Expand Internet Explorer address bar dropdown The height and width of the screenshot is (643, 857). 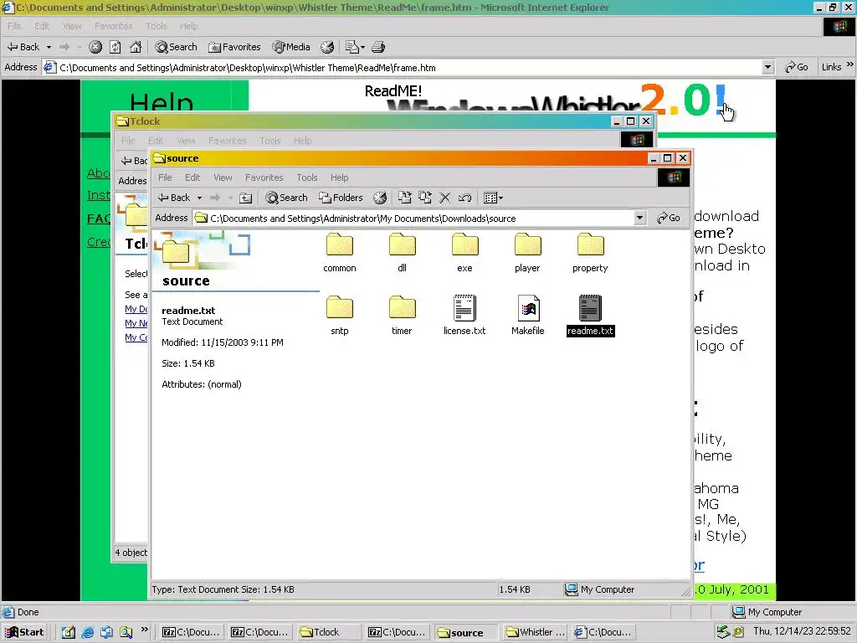[x=768, y=67]
